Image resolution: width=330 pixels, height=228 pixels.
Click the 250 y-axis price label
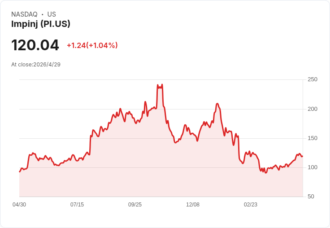313,79
